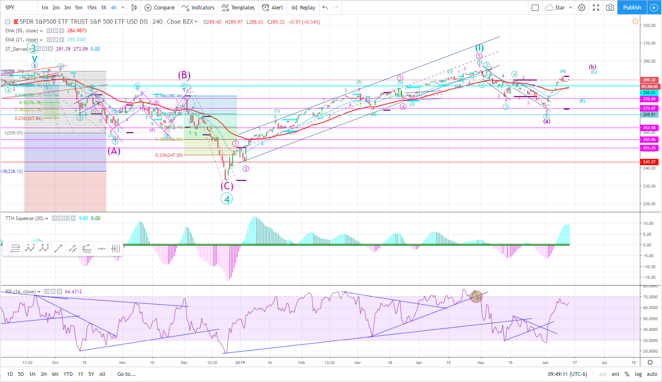The height and width of the screenshot is (382, 662).
Task: Click the blue Publish button
Action: coord(632,7)
